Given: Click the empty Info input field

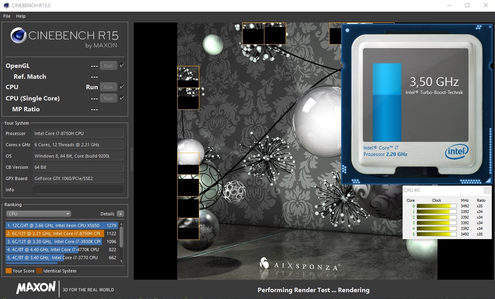Looking at the screenshot, I should tap(78, 190).
